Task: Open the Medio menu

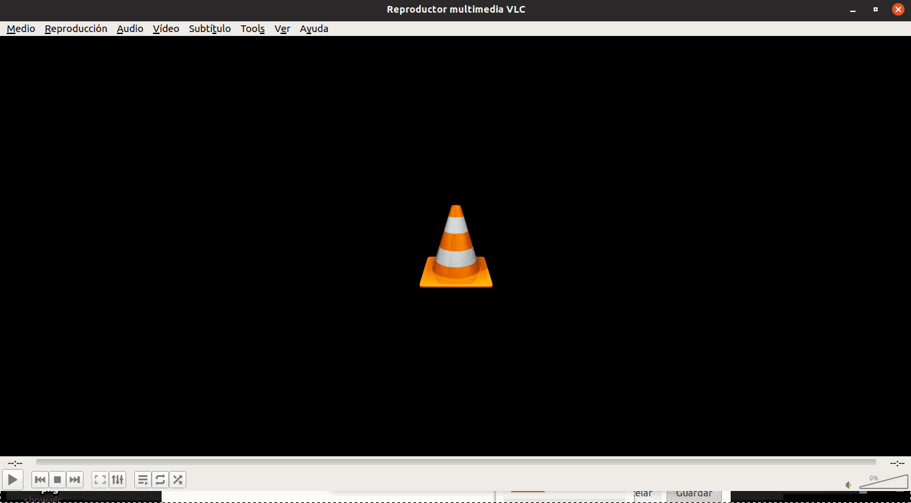Action: [20, 29]
